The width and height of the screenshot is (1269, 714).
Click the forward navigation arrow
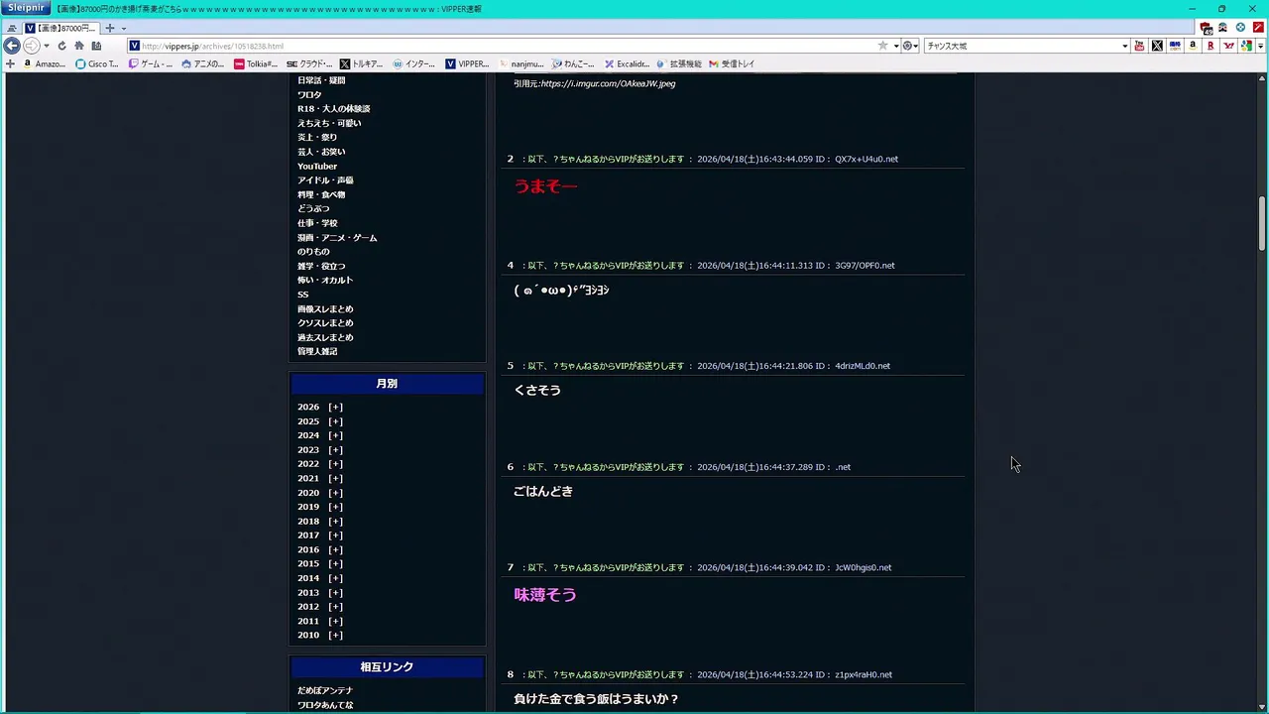(31, 46)
